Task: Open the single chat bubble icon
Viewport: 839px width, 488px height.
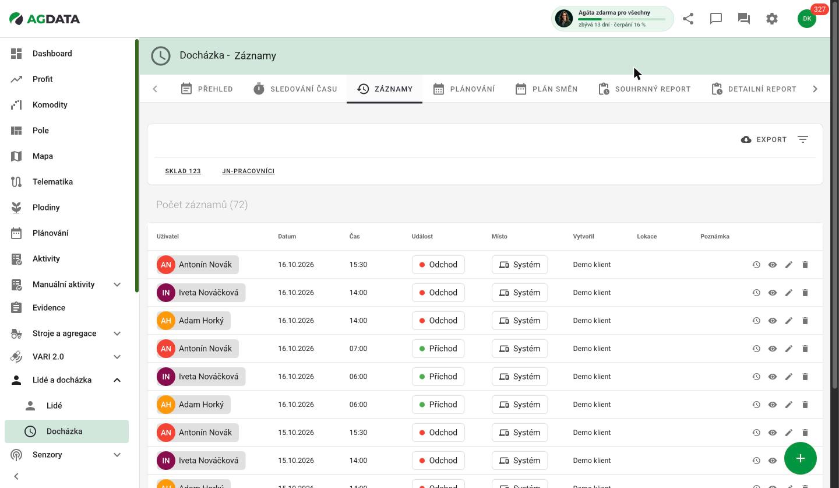Action: tap(716, 19)
